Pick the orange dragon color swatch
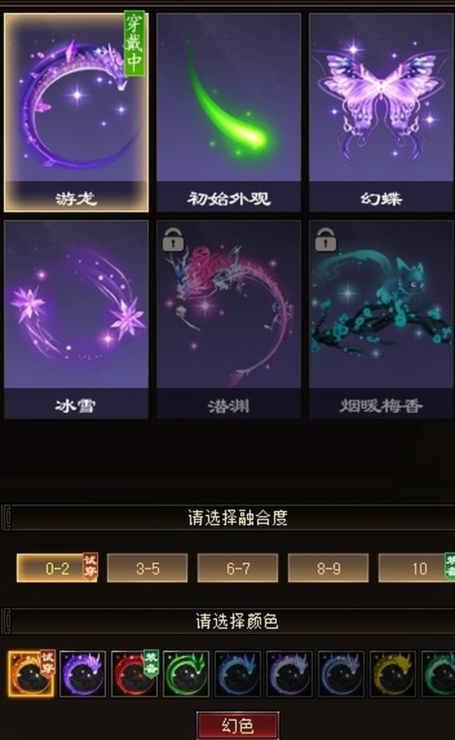The height and width of the screenshot is (740, 455). point(31,673)
